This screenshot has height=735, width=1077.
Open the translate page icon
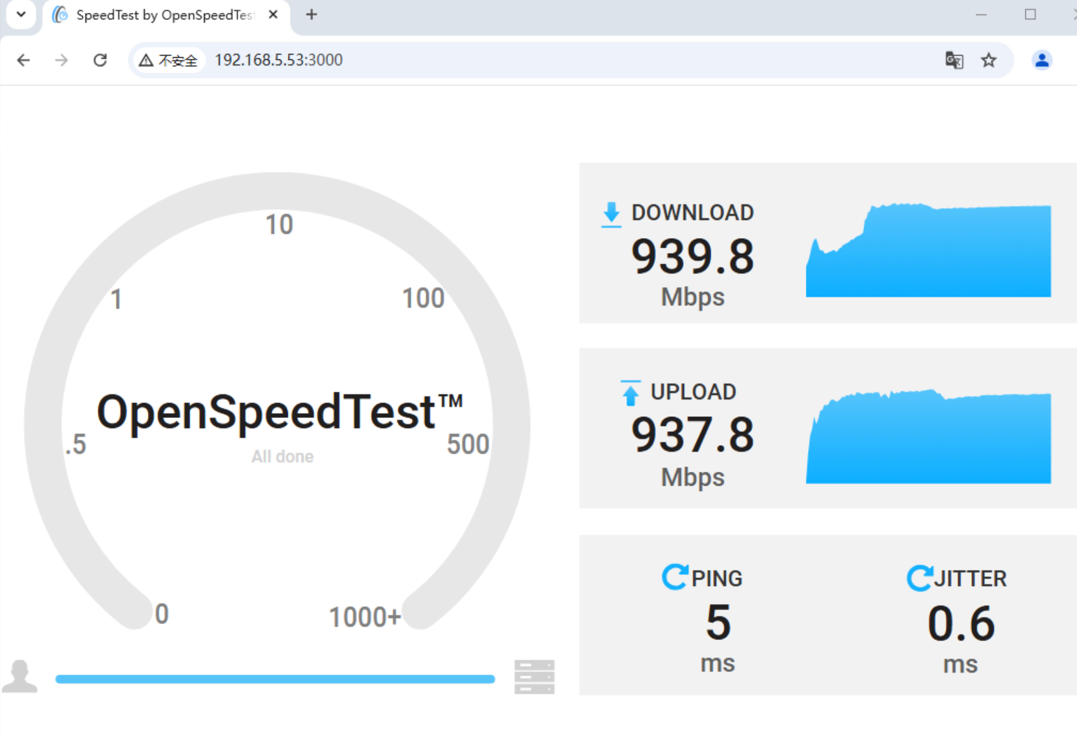[x=954, y=60]
